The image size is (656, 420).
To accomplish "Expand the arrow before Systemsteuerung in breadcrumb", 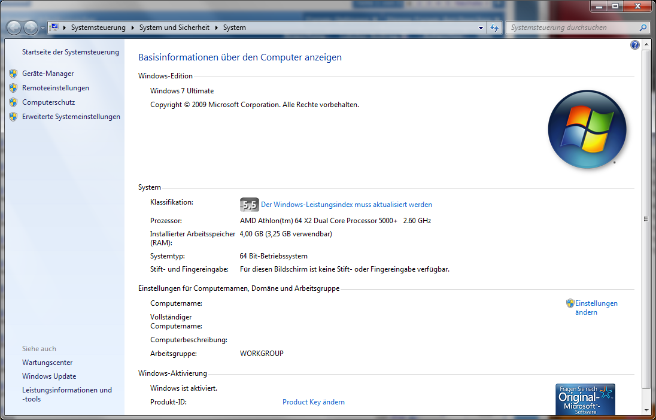I will point(65,28).
